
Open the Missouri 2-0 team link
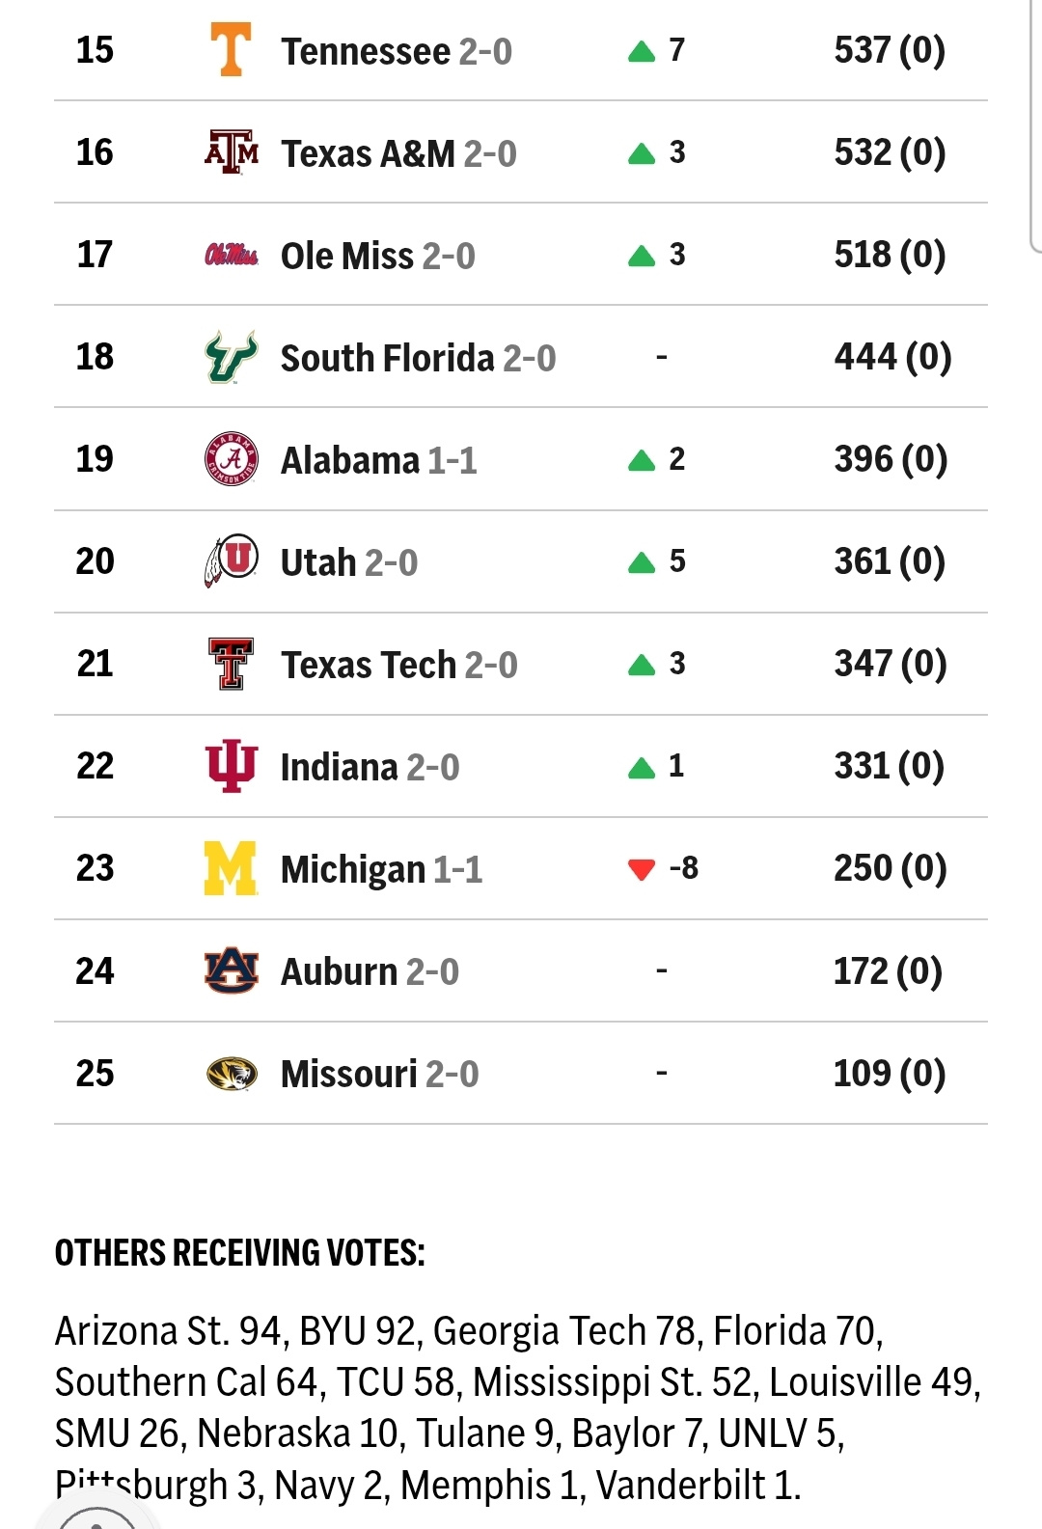coord(378,1074)
